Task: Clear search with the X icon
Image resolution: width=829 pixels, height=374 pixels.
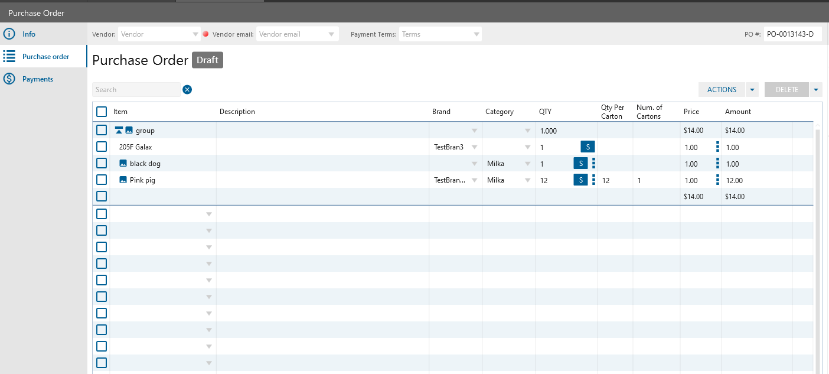Action: point(187,90)
